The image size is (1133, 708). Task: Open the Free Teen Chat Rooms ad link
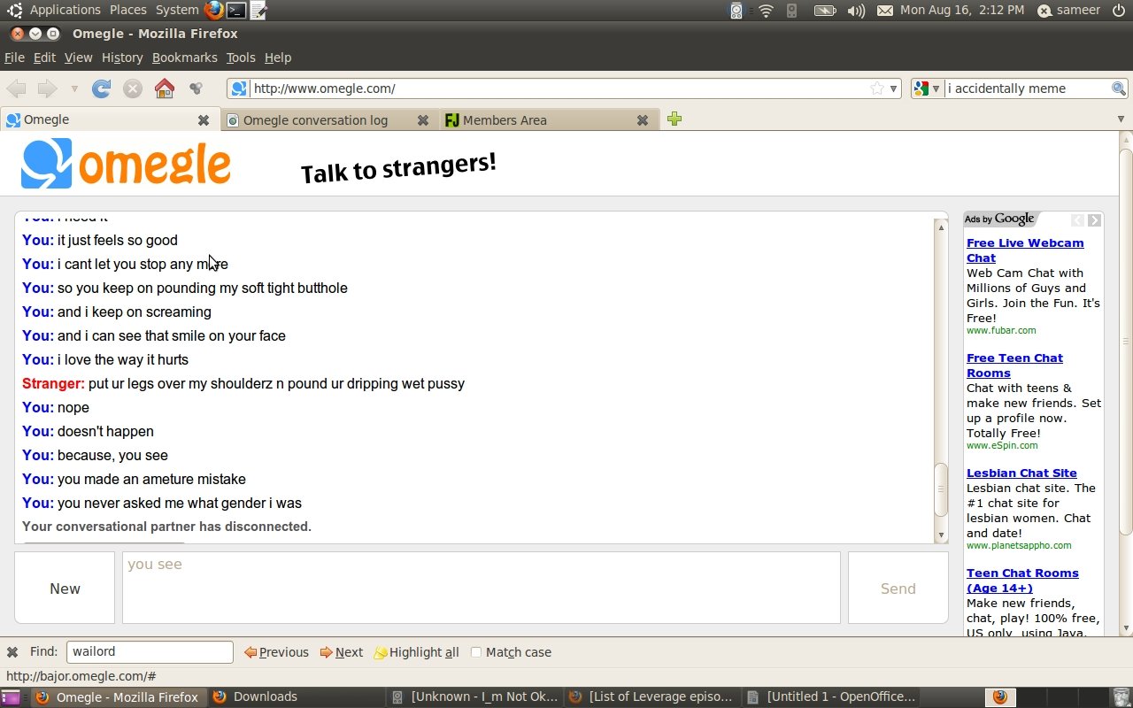1014,366
